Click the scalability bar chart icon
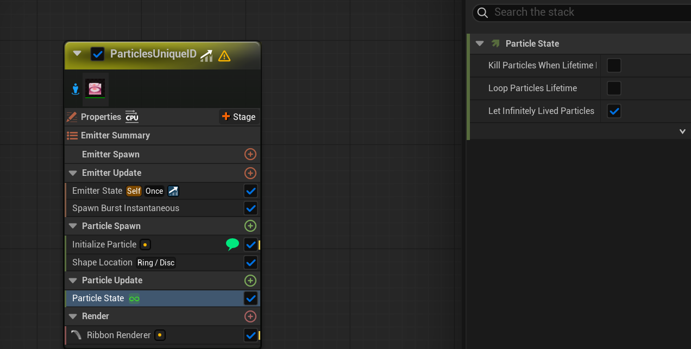 [206, 55]
